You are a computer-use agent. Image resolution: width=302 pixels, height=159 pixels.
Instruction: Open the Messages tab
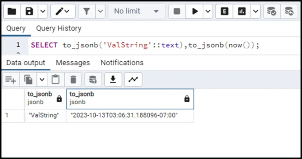(73, 63)
